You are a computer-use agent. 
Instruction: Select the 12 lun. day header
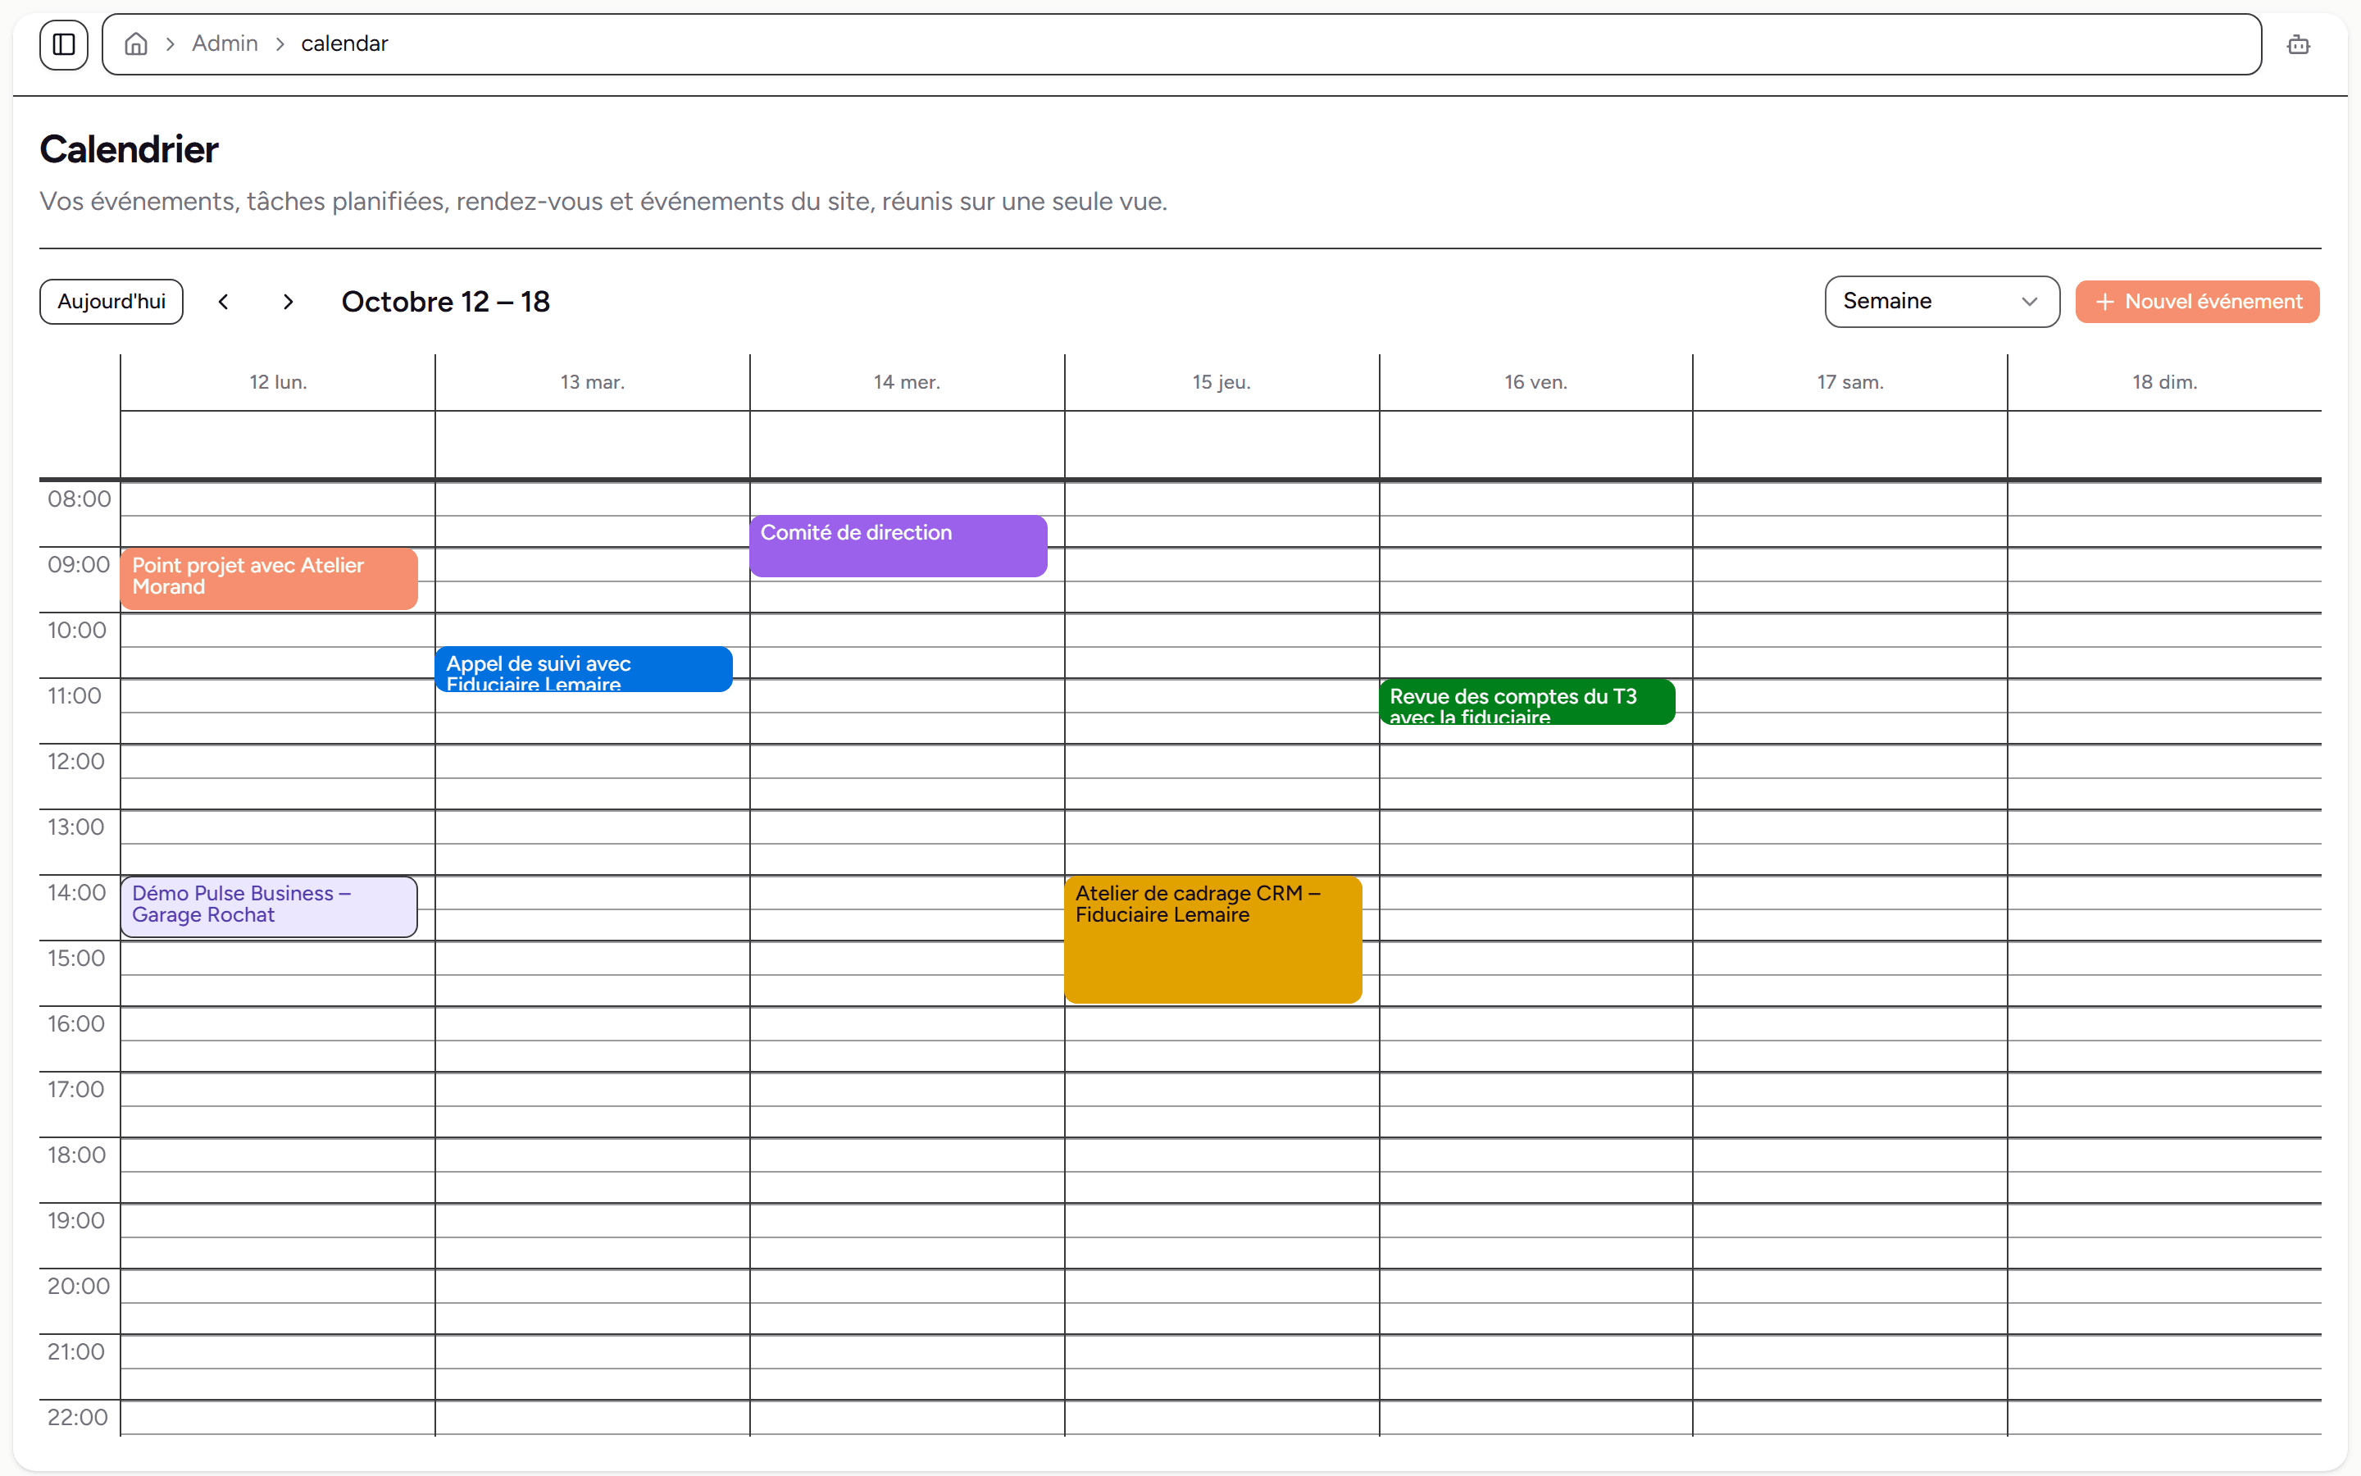(278, 383)
